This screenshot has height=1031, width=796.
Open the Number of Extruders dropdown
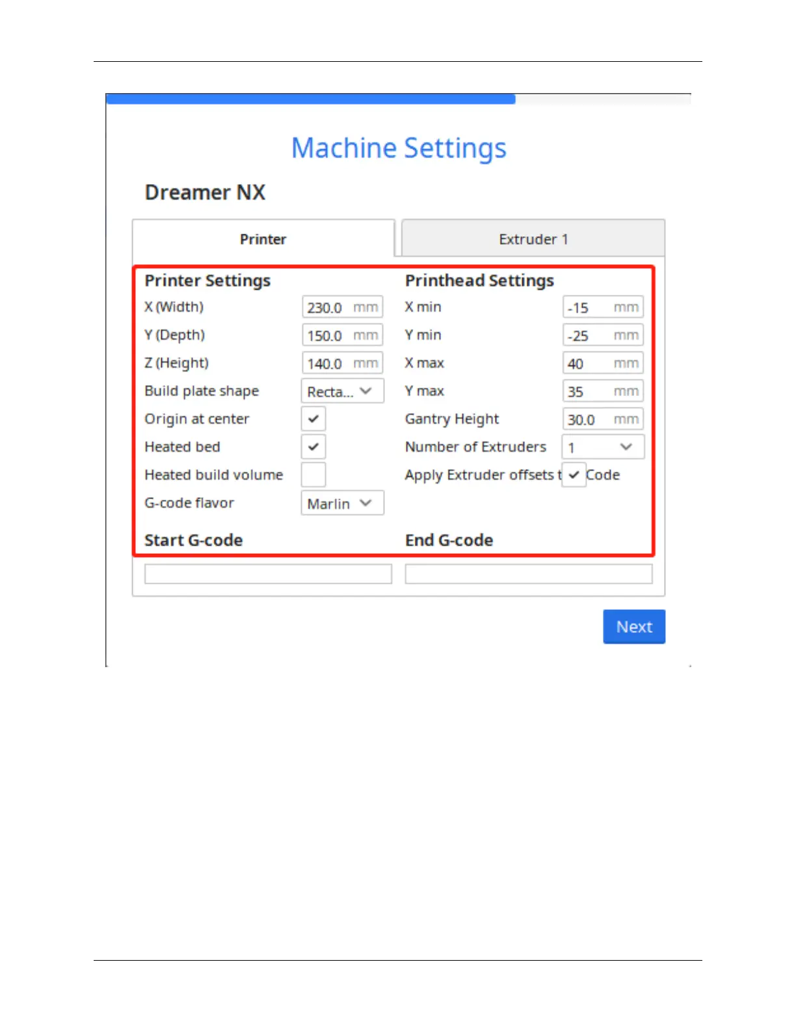[x=602, y=447]
